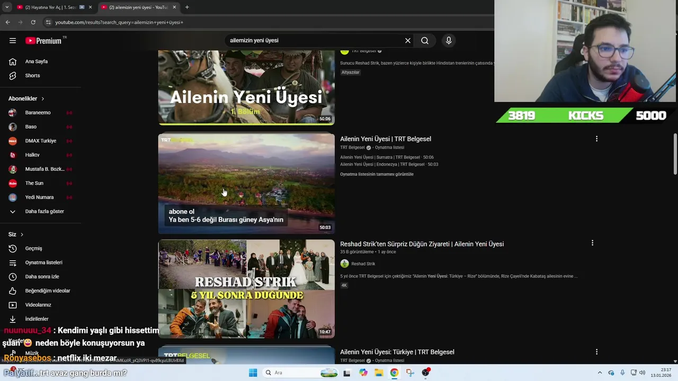Image resolution: width=678 pixels, height=381 pixels.
Task: Open the Reshad Strik channel name link
Action: tap(363, 264)
